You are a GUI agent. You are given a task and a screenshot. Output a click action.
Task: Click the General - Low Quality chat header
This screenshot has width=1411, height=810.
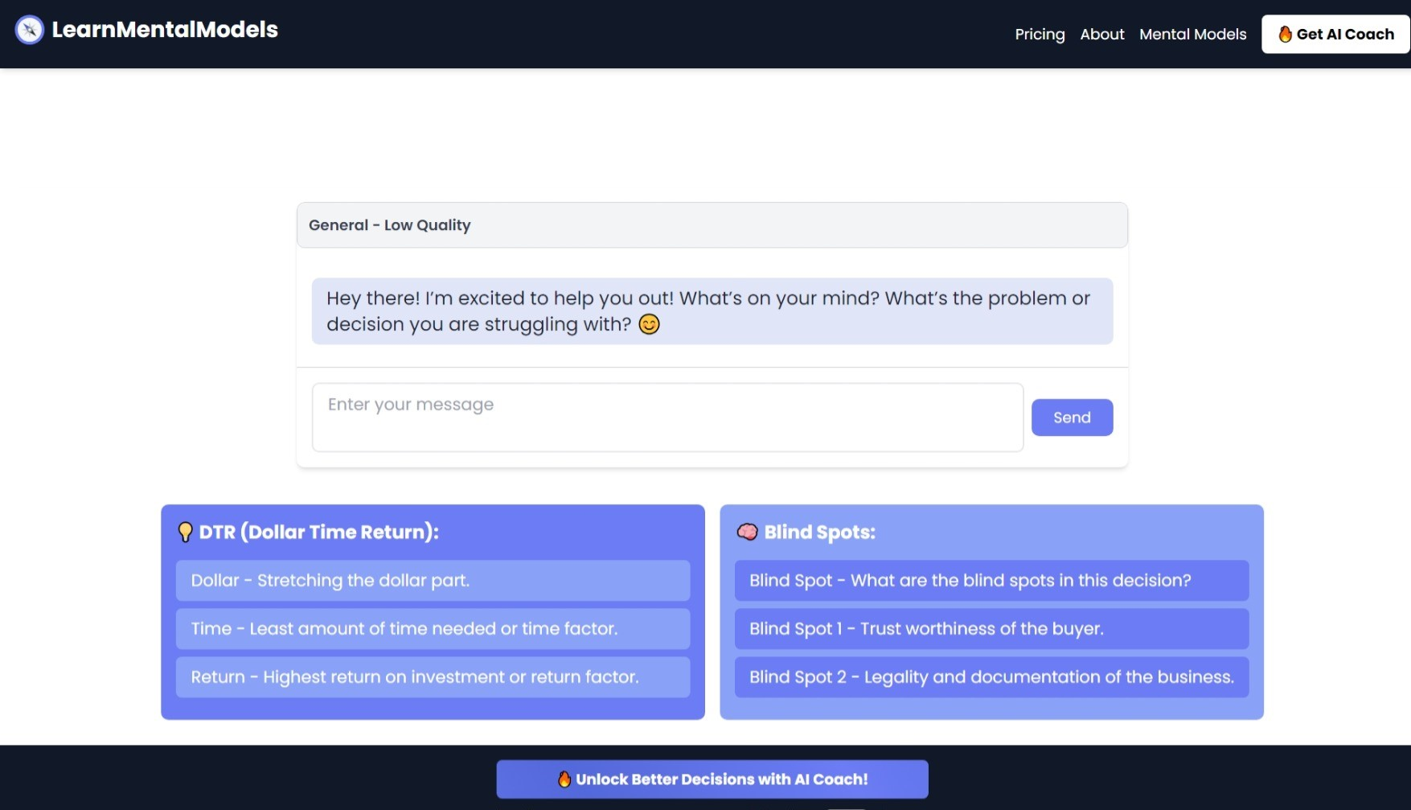click(389, 225)
